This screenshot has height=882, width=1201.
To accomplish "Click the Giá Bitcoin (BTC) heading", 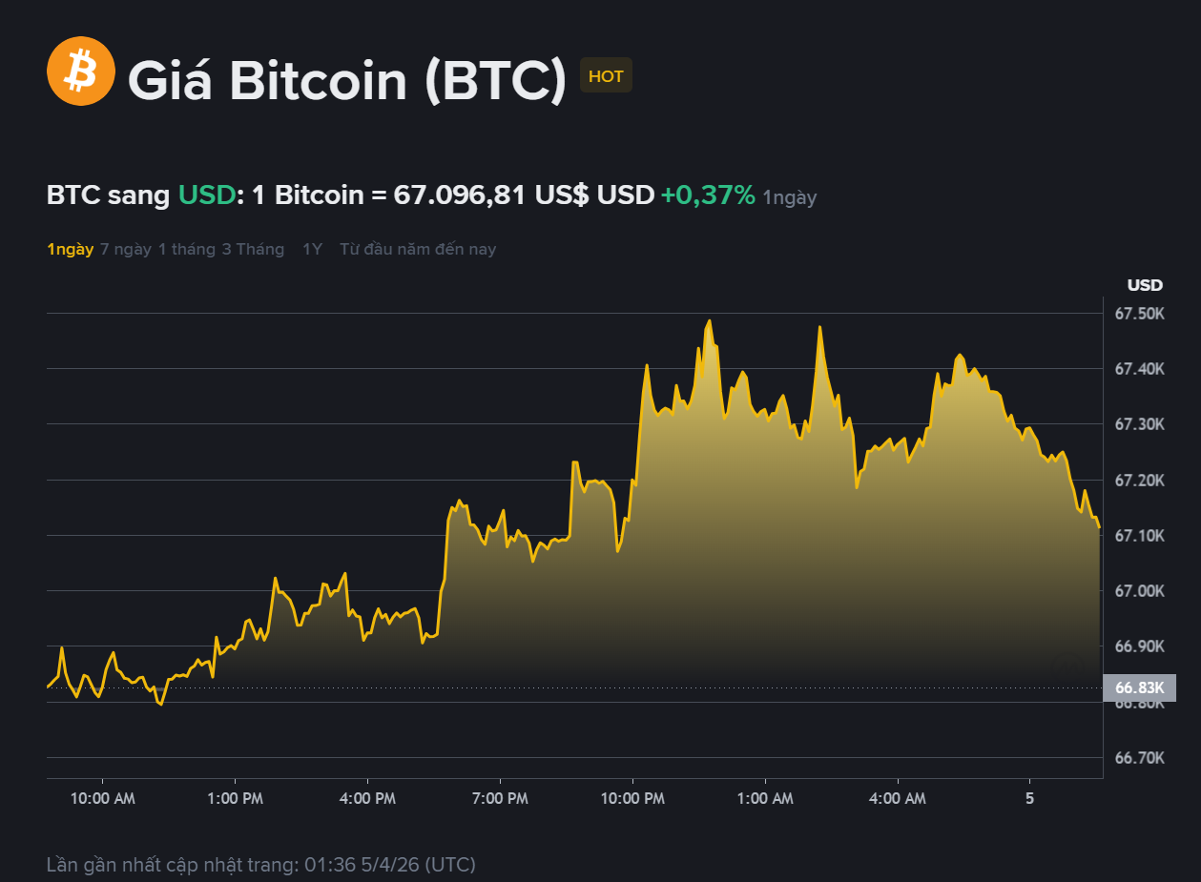I will (x=348, y=81).
